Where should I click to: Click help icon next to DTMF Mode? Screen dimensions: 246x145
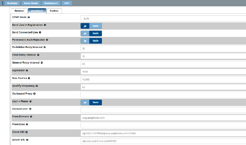tap(29, 17)
